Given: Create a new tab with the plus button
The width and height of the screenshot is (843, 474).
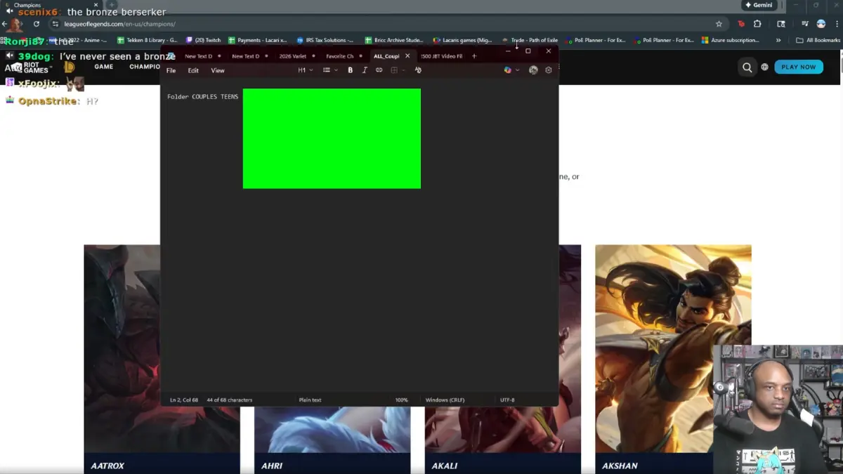Looking at the screenshot, I should coord(473,56).
